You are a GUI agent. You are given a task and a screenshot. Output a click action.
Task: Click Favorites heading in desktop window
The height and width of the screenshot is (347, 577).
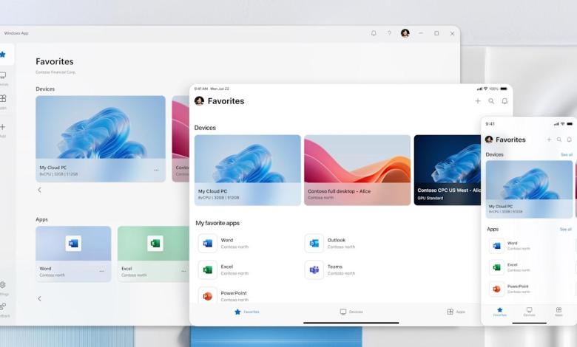(x=55, y=61)
